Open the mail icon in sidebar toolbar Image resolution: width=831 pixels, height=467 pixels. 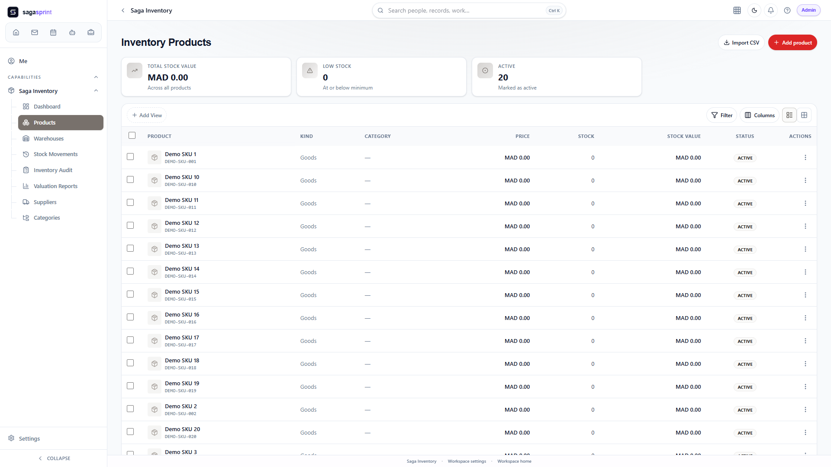click(35, 32)
